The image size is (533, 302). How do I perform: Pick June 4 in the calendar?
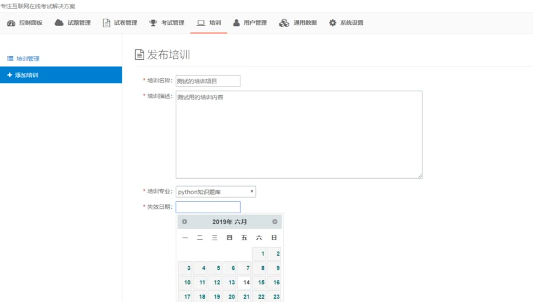click(201, 268)
